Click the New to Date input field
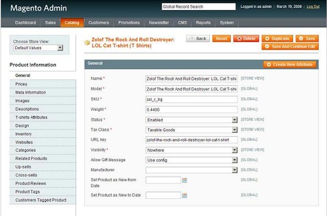Viewport: 327px width, 216px height. [163, 195]
